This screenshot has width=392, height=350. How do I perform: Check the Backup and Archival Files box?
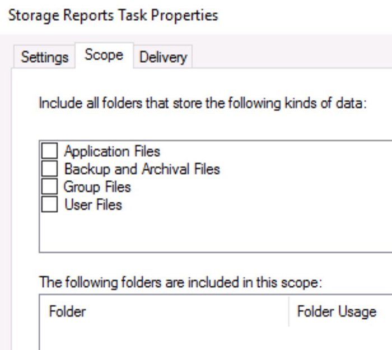[x=50, y=169]
